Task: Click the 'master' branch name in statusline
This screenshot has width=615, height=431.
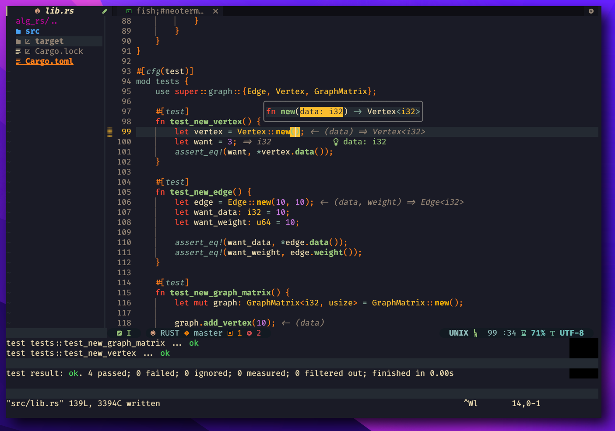Action: tap(208, 333)
